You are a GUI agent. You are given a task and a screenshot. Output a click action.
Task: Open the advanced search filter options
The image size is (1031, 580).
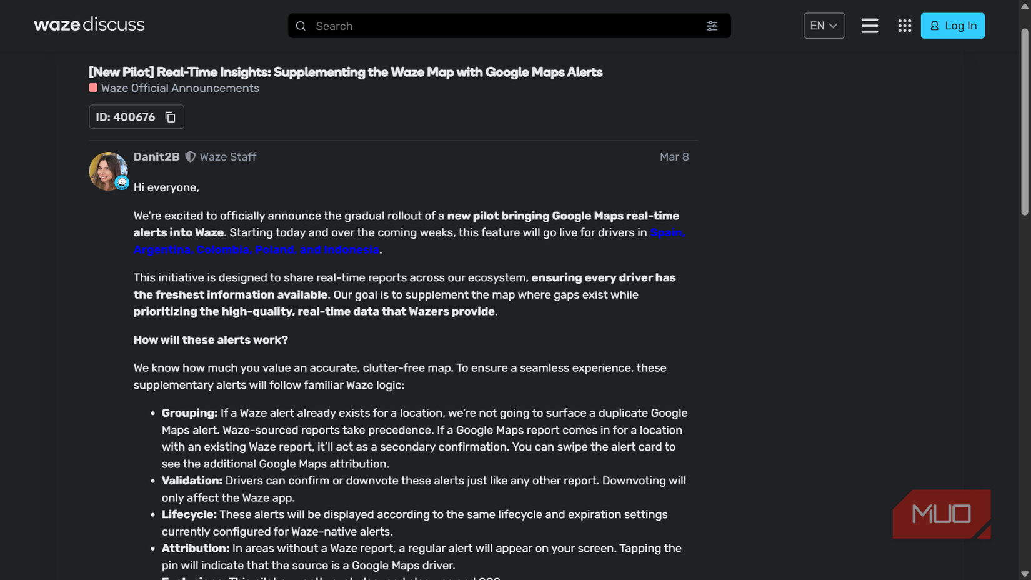click(712, 26)
